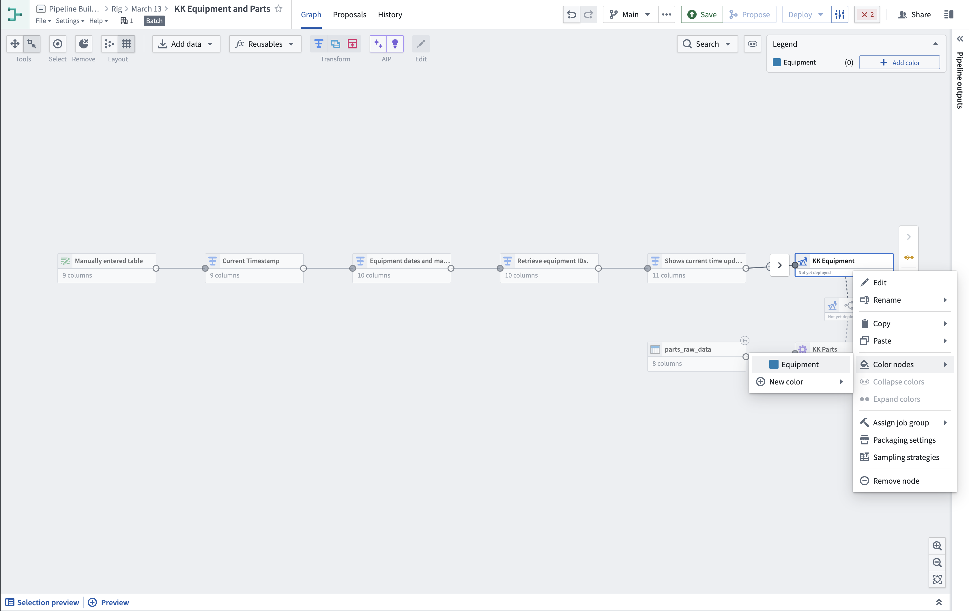Pick Equipment color in submenu
Viewport: 969px width, 611px height.
[801, 364]
